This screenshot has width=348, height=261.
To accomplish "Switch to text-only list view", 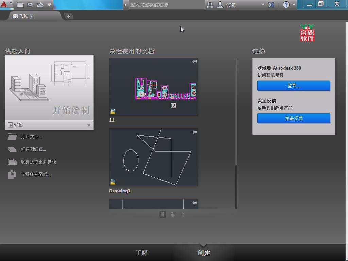I will [183, 214].
